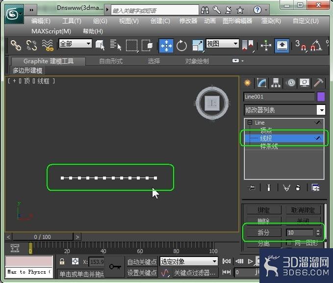Image resolution: width=333 pixels, height=283 pixels.
Task: Click time slider showing 0 / 100
Action: (x=43, y=237)
